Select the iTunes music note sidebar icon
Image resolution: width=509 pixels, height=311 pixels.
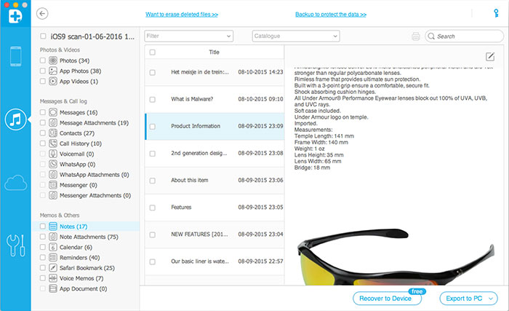tap(15, 119)
